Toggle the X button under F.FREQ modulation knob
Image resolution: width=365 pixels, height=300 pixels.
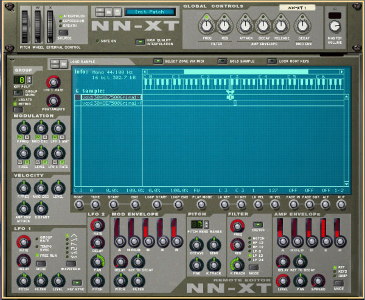[x=27, y=137]
